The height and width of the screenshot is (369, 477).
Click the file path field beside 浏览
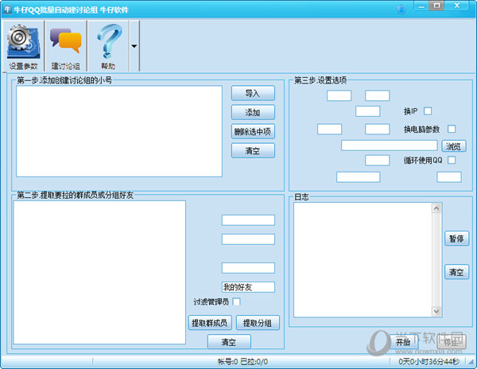389,146
